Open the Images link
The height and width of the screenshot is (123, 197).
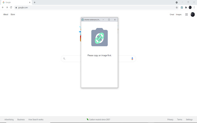pos(179,14)
